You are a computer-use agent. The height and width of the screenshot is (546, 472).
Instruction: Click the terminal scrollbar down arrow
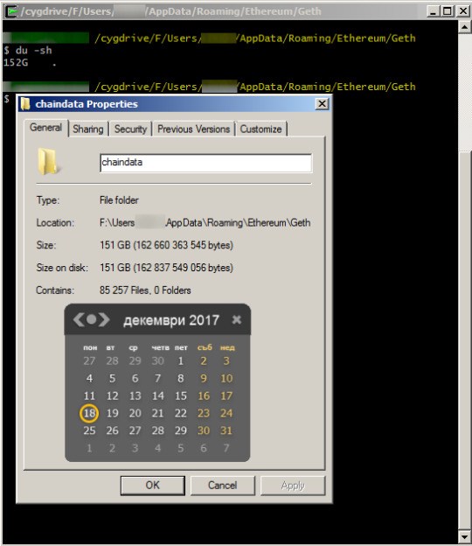pos(465,536)
